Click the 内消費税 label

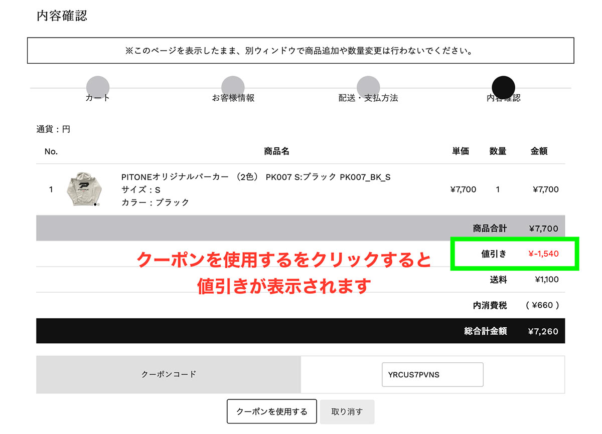tap(490, 305)
